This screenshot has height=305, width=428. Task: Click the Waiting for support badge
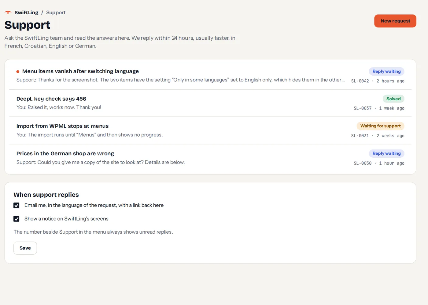click(x=380, y=126)
